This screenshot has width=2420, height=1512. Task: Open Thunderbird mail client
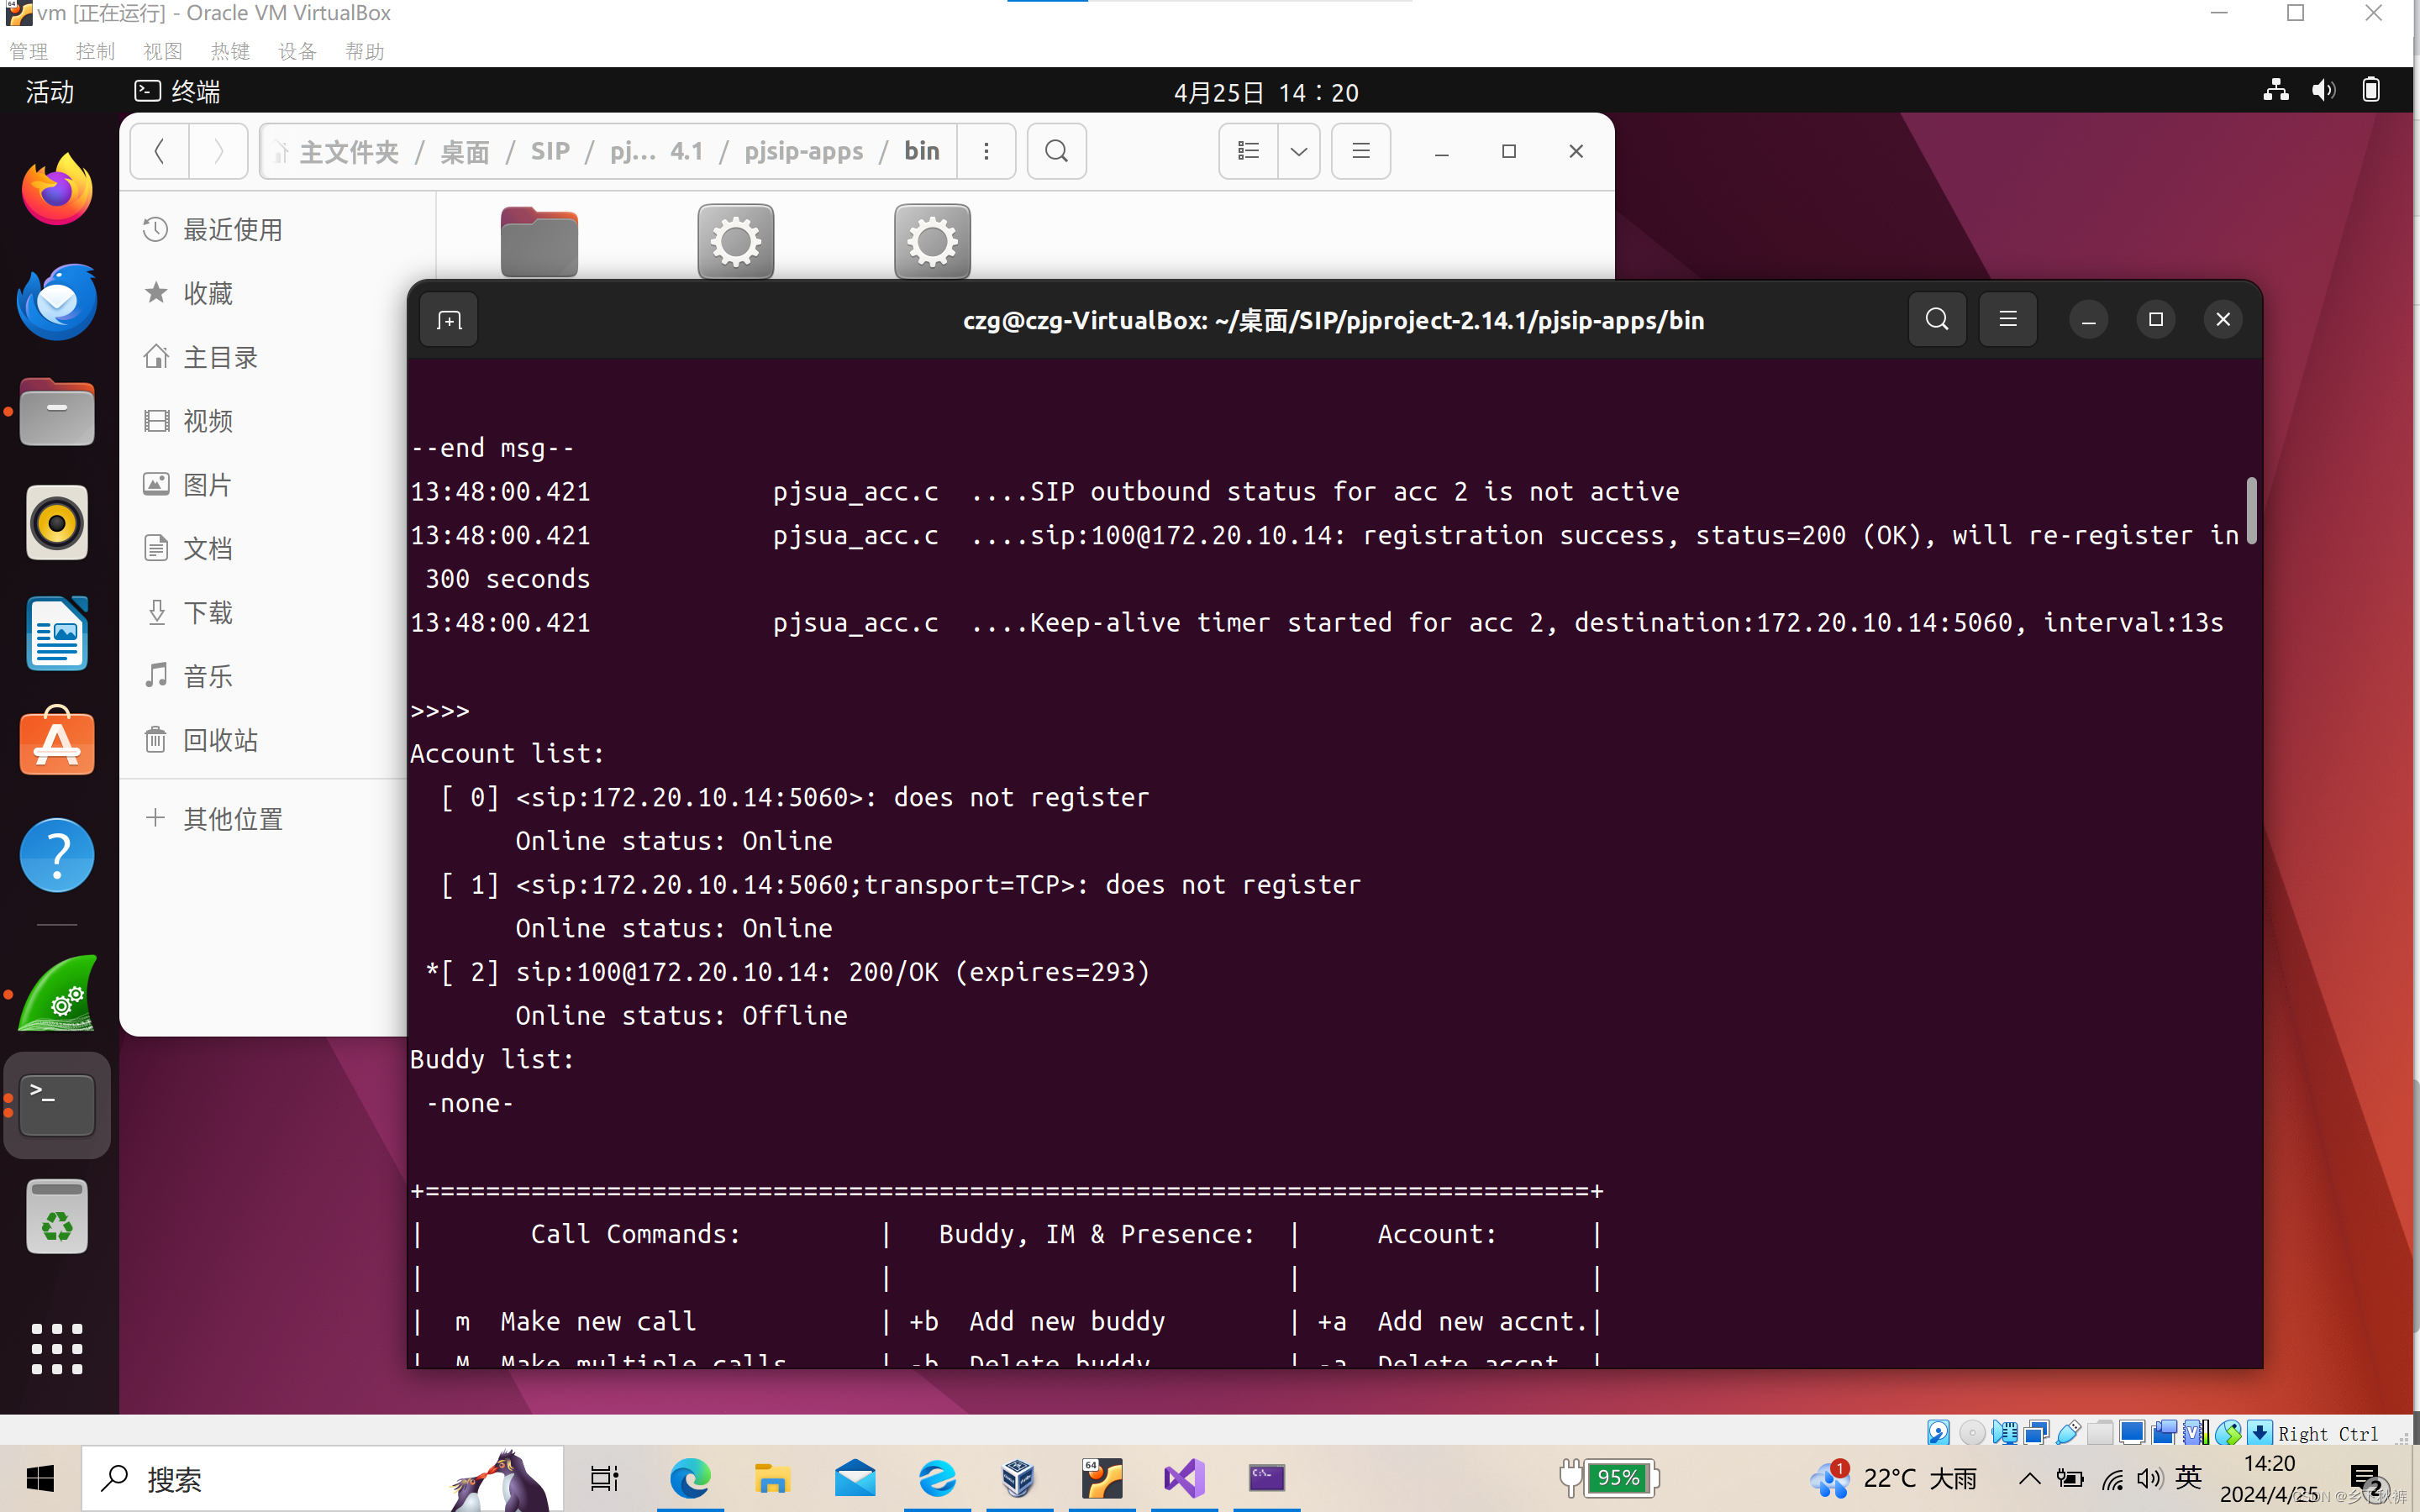click(x=57, y=301)
